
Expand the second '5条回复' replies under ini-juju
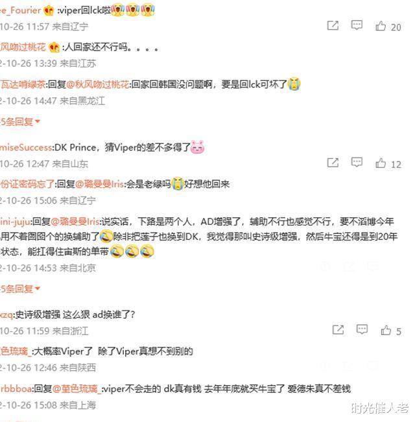click(20, 288)
